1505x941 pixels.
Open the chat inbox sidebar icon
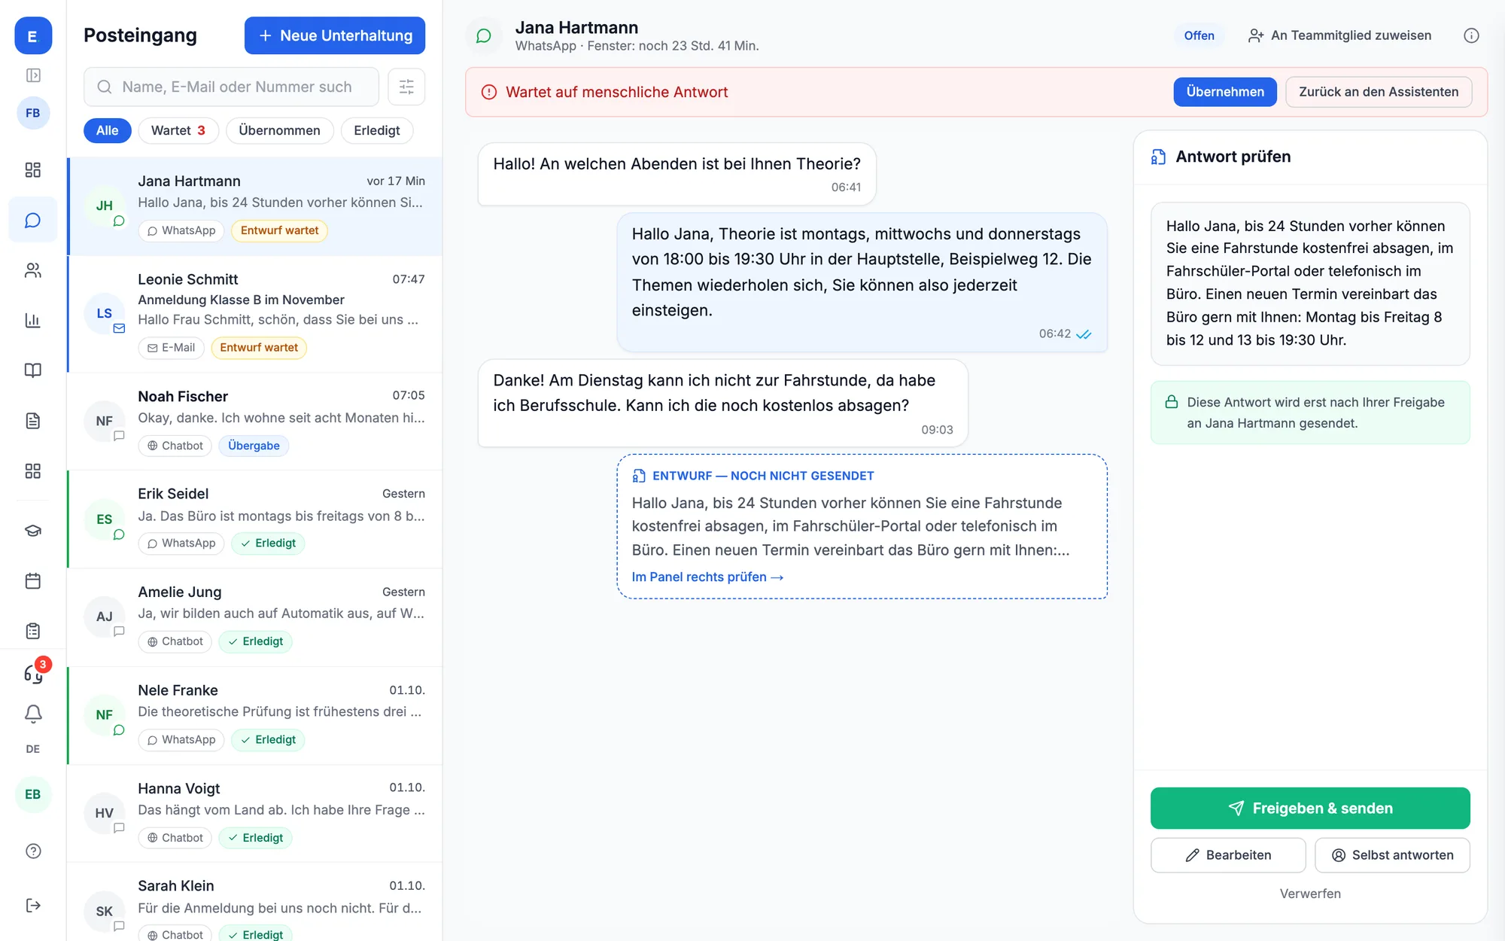coord(33,220)
